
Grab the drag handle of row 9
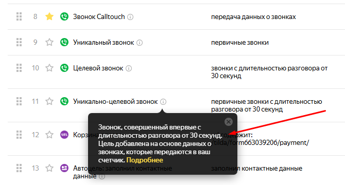click(19, 42)
